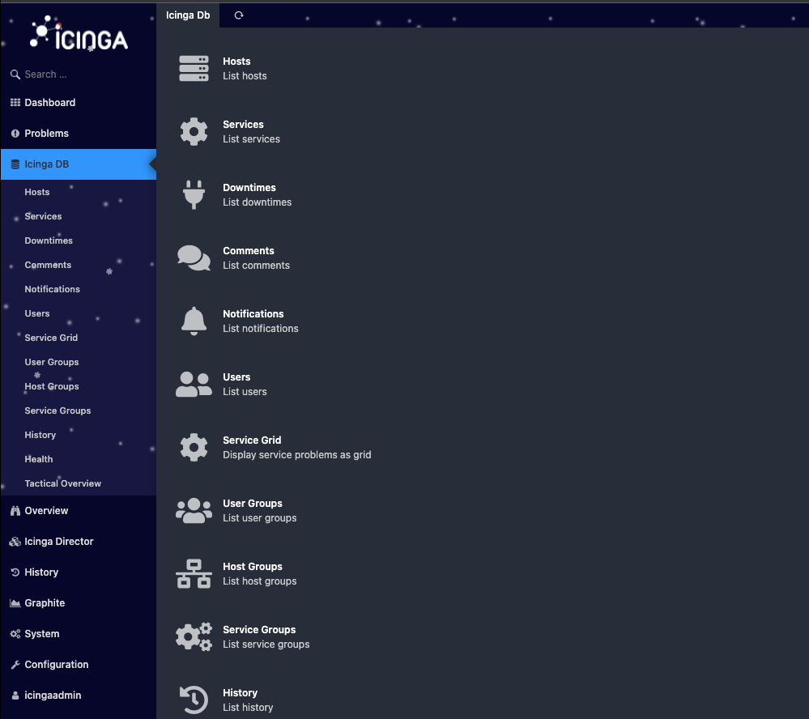Open History under Icinga DB submenu
Viewport: 809px width, 719px height.
(40, 434)
